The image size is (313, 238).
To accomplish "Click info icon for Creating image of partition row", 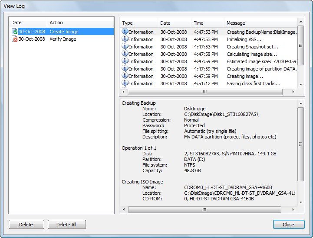I will pyautogui.click(x=125, y=68).
